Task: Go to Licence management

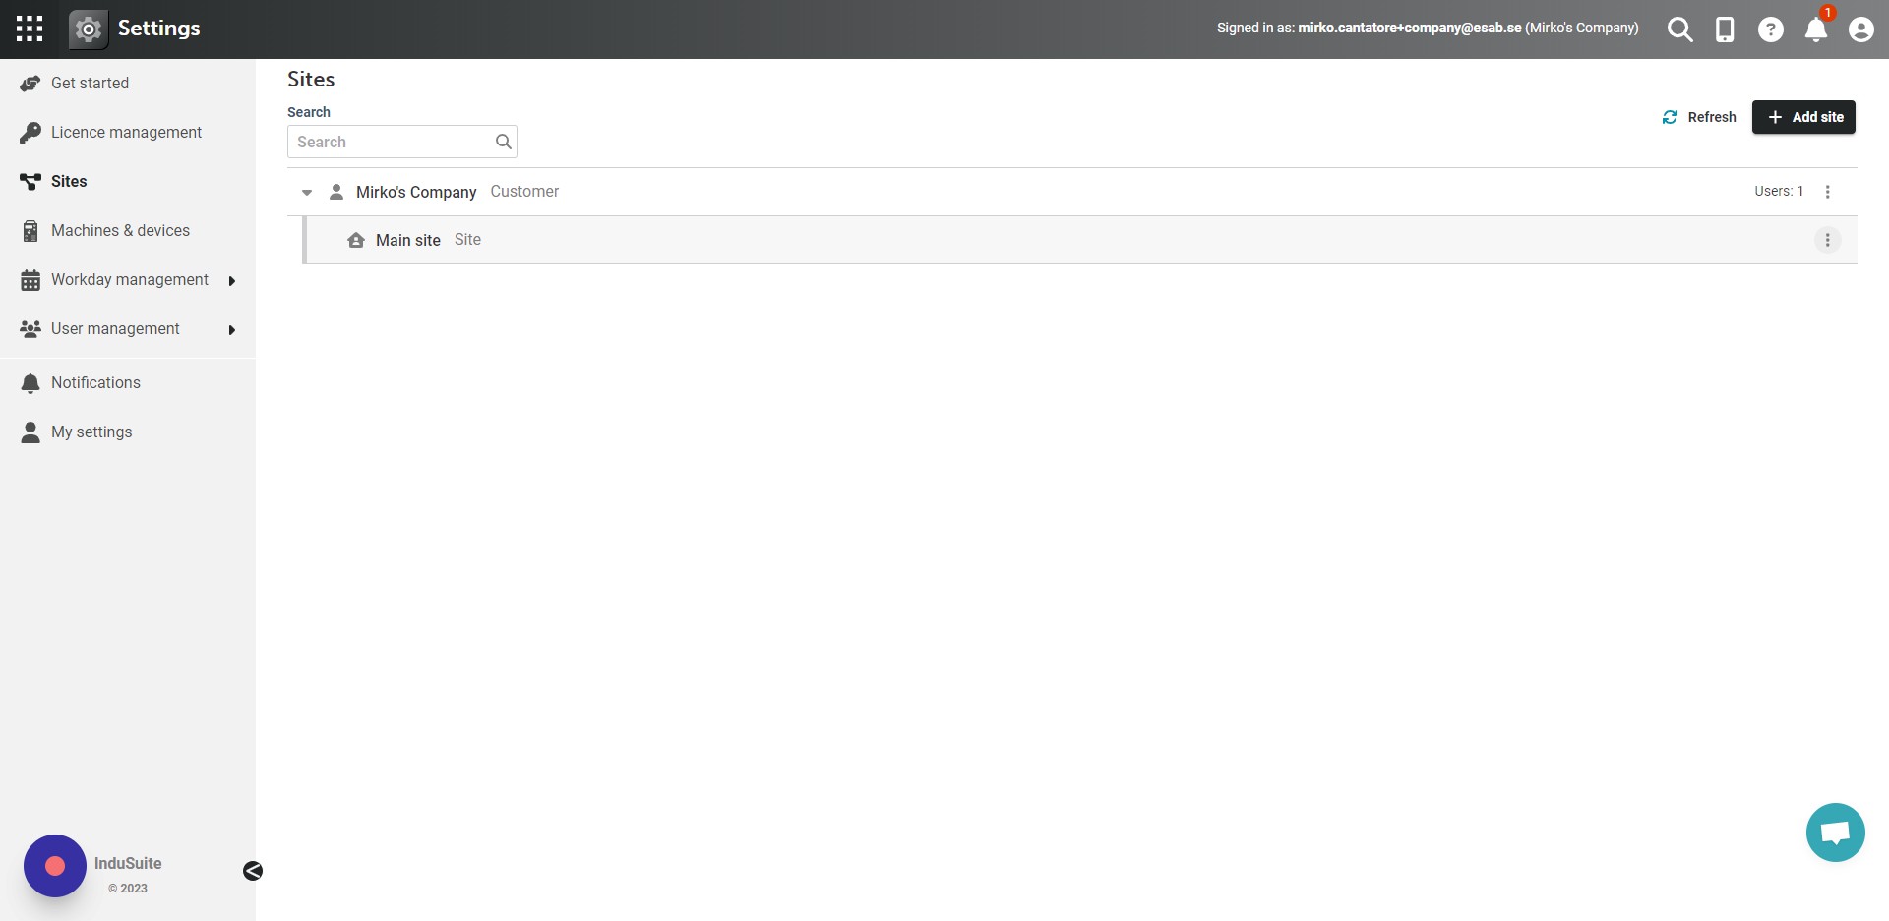Action: pyautogui.click(x=128, y=133)
